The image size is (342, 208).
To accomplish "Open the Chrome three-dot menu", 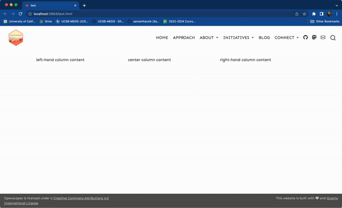I will 337,14.
